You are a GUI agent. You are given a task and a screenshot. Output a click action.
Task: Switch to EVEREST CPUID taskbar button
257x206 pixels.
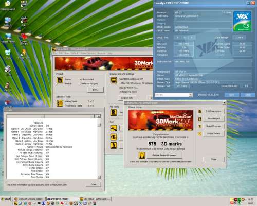click(62, 199)
